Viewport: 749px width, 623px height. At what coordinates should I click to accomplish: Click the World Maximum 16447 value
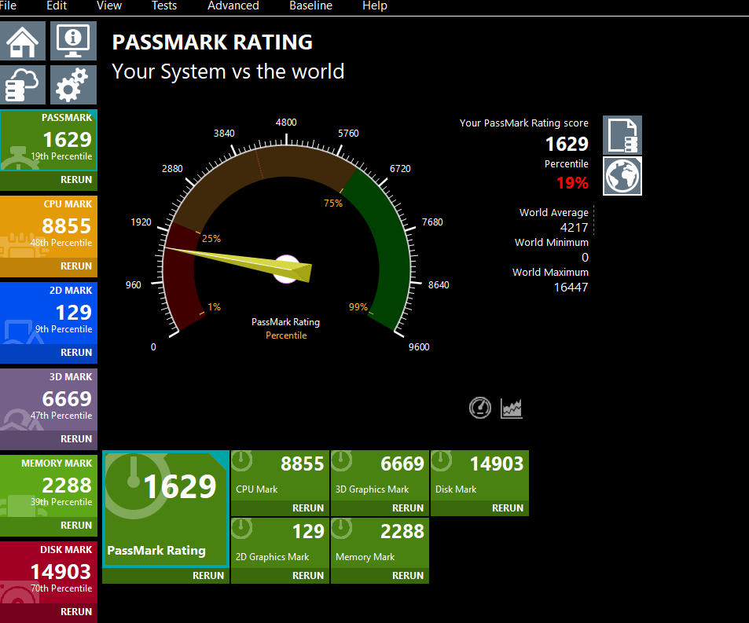[571, 288]
